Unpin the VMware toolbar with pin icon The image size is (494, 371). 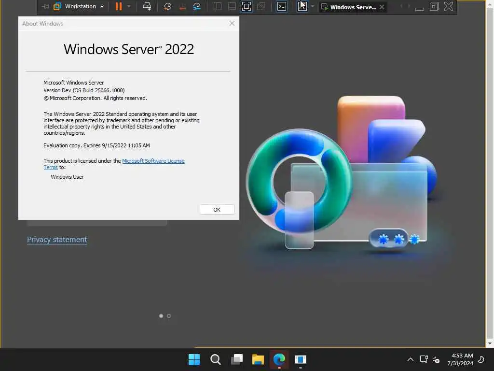(x=45, y=6)
